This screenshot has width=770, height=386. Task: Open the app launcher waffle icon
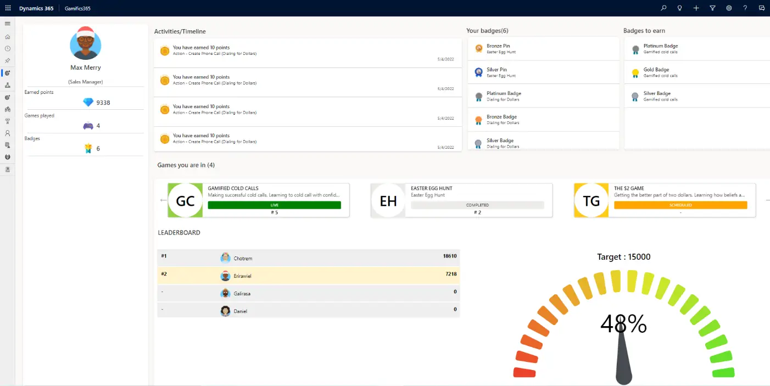(8, 8)
